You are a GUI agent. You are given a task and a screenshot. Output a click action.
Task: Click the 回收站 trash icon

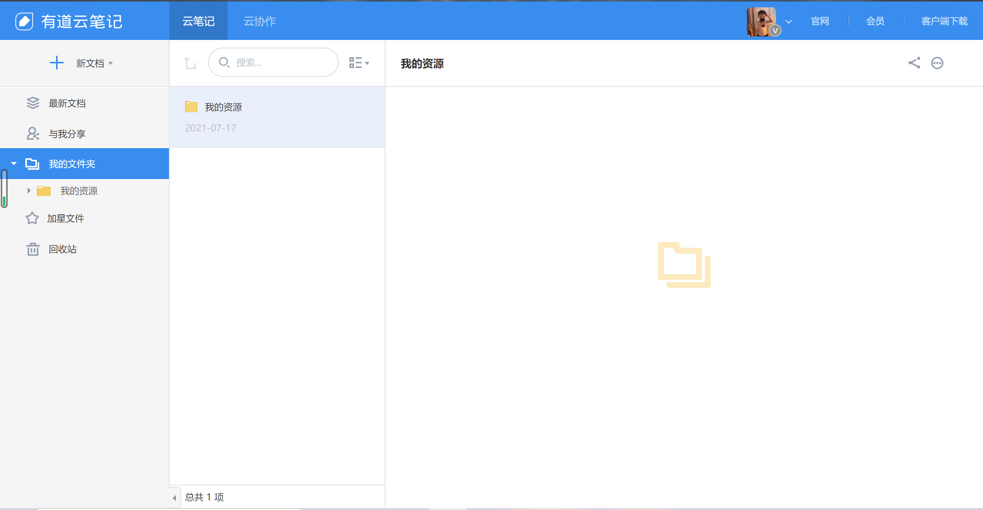33,249
